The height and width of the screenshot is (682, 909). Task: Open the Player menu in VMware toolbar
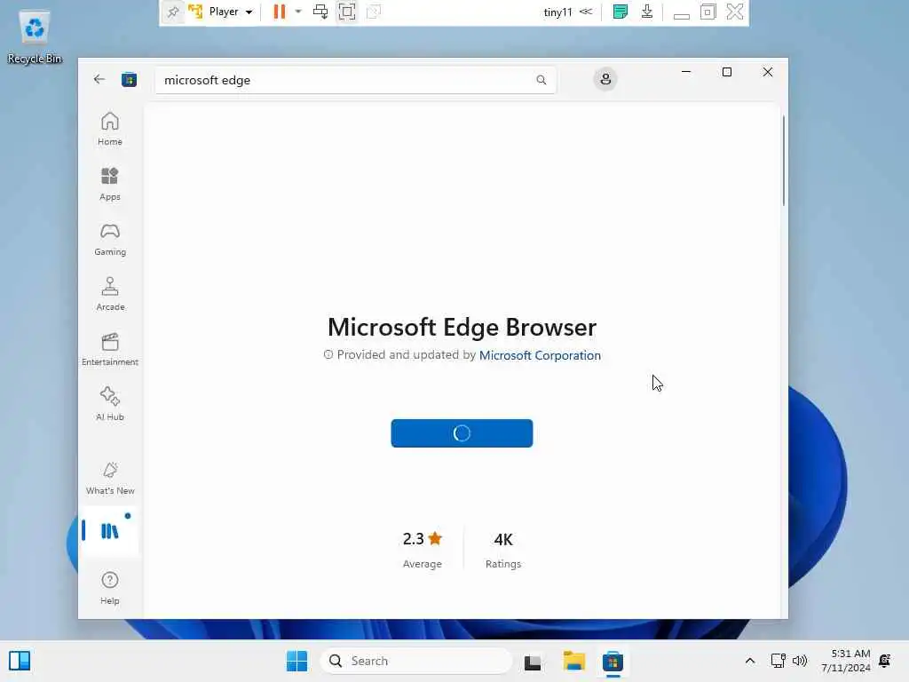coord(223,12)
